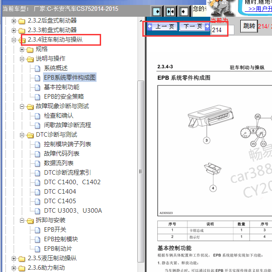Click the 基本控制功能 section heading in page
The height and width of the screenshot is (272, 272).
point(175,248)
